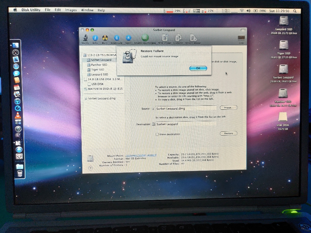Click the Wi-Fi menu bar icon
The height and width of the screenshot is (233, 311).
click(x=242, y=11)
